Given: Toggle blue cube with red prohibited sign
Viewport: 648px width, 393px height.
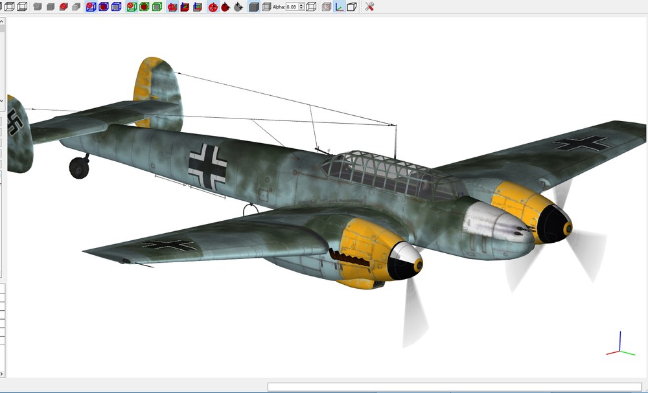Looking at the screenshot, I should tap(91, 6).
